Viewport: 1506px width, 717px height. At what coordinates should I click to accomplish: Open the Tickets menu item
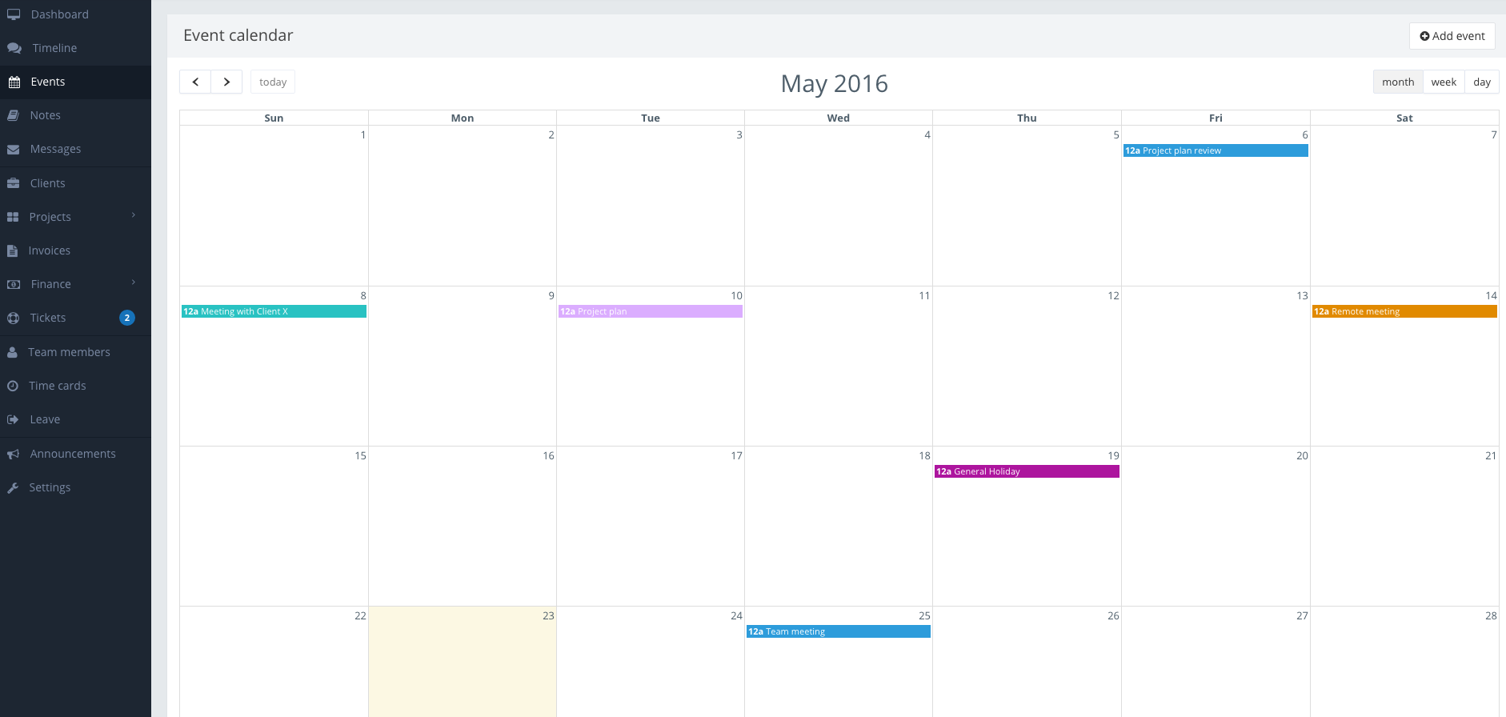pos(75,318)
